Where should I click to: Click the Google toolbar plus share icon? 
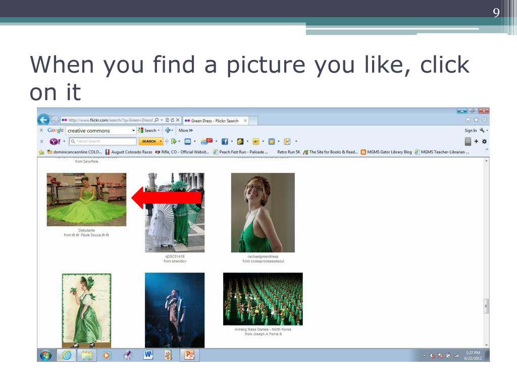point(168,131)
